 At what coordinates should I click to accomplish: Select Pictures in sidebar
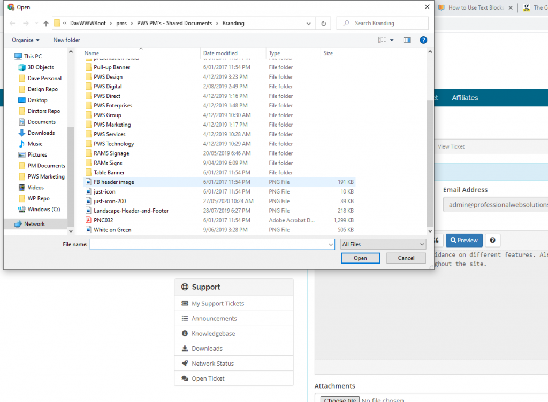(x=37, y=155)
